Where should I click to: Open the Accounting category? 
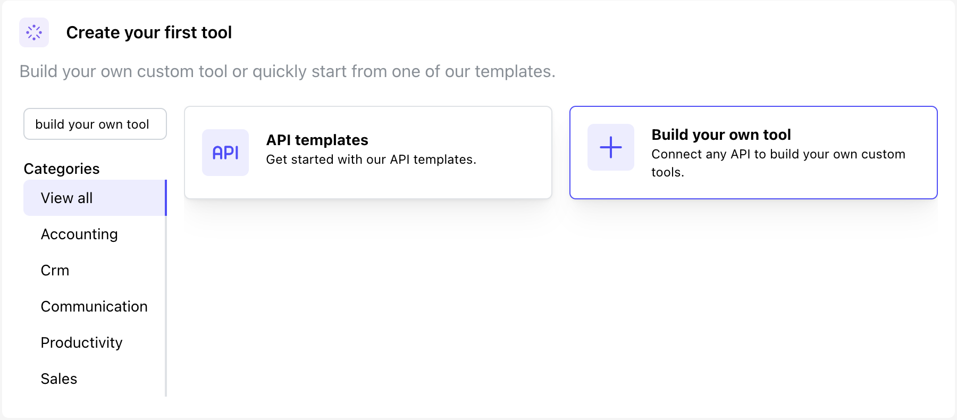click(x=79, y=234)
